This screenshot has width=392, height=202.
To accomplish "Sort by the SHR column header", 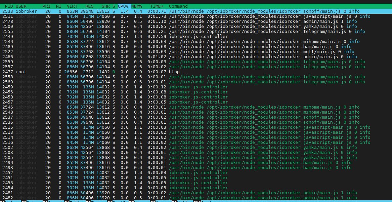I will [x=106, y=6].
